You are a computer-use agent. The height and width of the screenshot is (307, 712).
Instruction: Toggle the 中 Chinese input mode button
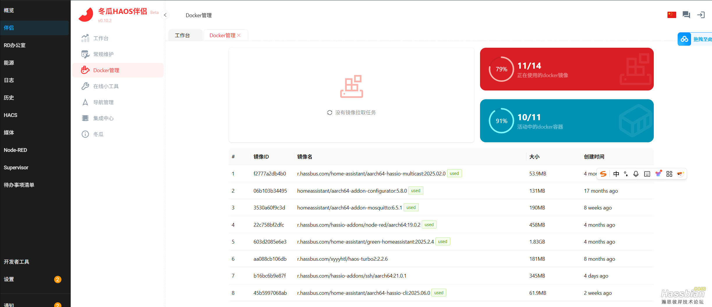click(616, 174)
